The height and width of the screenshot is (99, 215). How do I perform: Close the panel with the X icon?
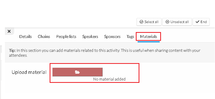click(9, 31)
